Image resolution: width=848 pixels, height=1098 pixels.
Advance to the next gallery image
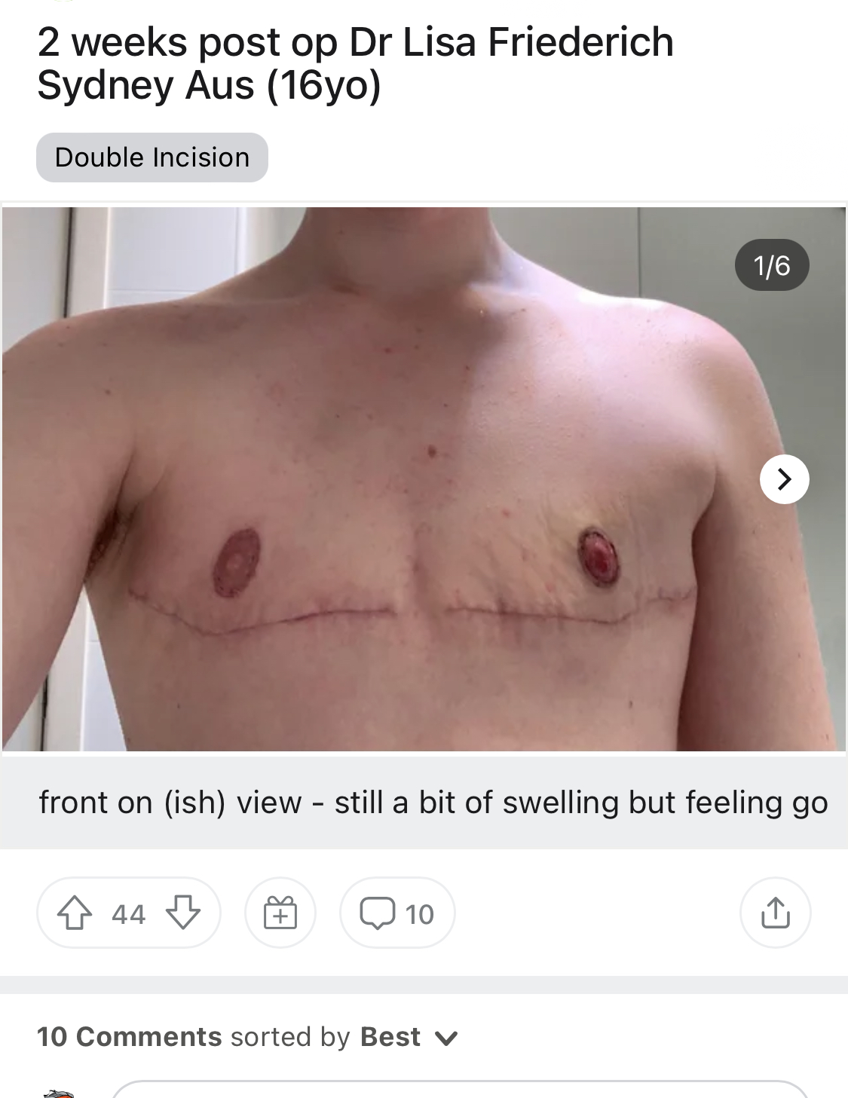click(x=785, y=479)
